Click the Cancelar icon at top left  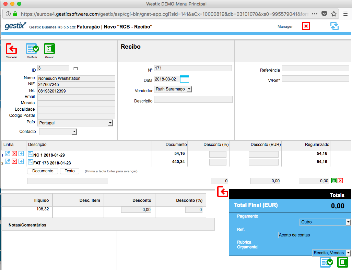click(11, 49)
